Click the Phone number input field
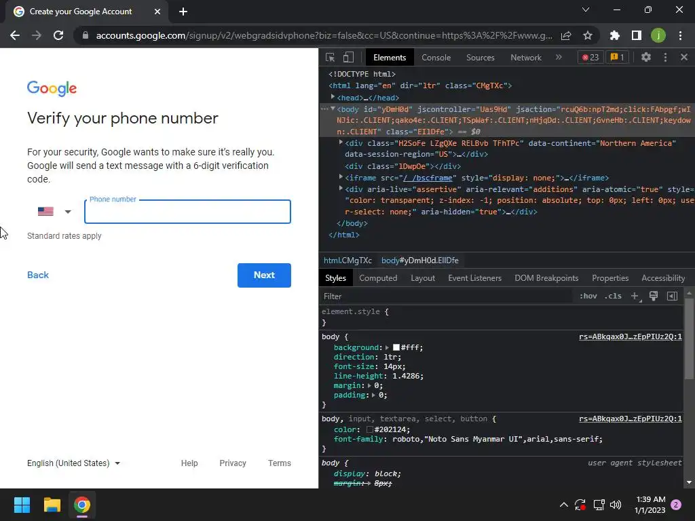The height and width of the screenshot is (521, 695). point(187,212)
